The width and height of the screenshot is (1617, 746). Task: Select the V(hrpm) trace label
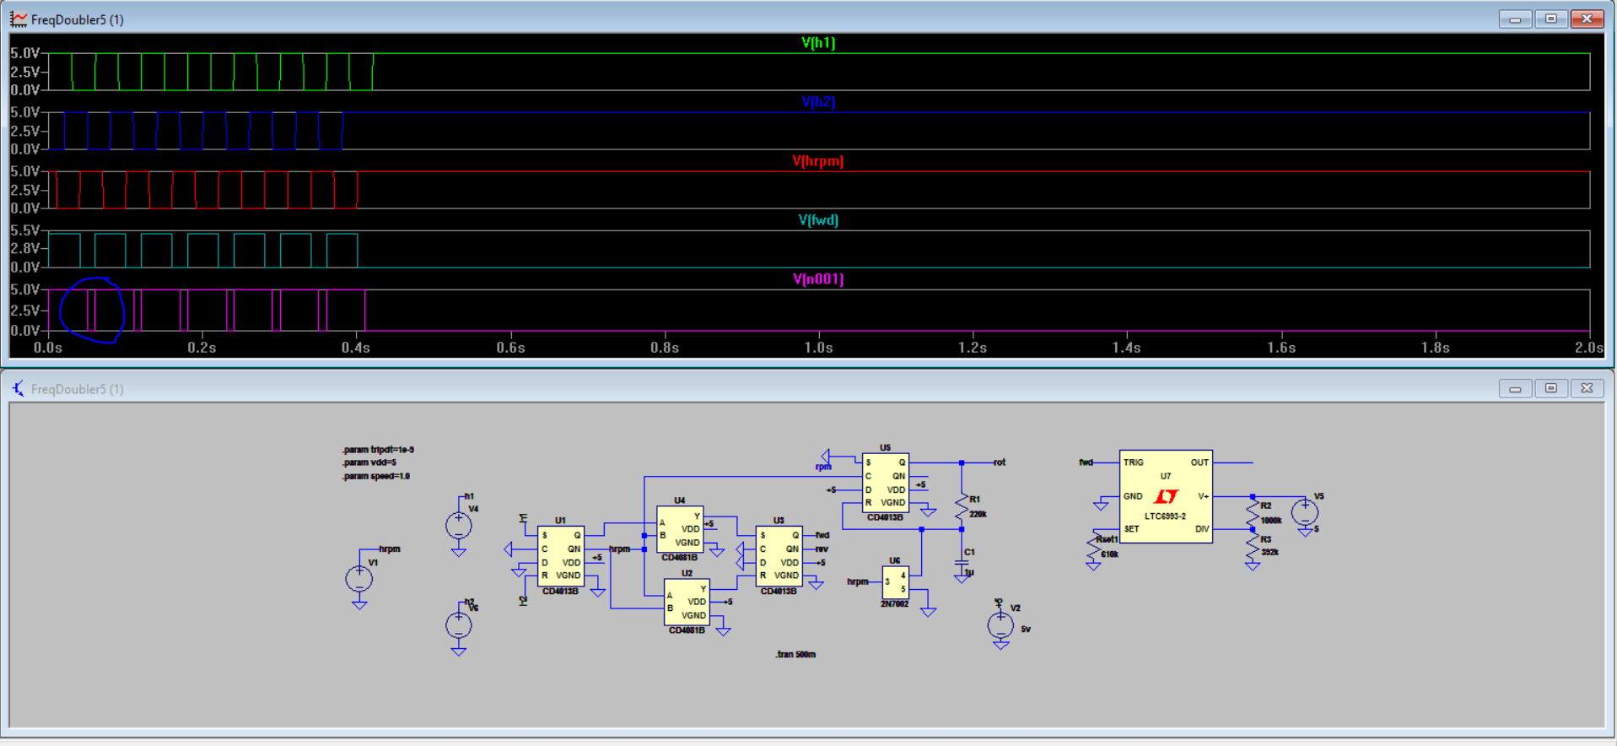click(x=818, y=161)
